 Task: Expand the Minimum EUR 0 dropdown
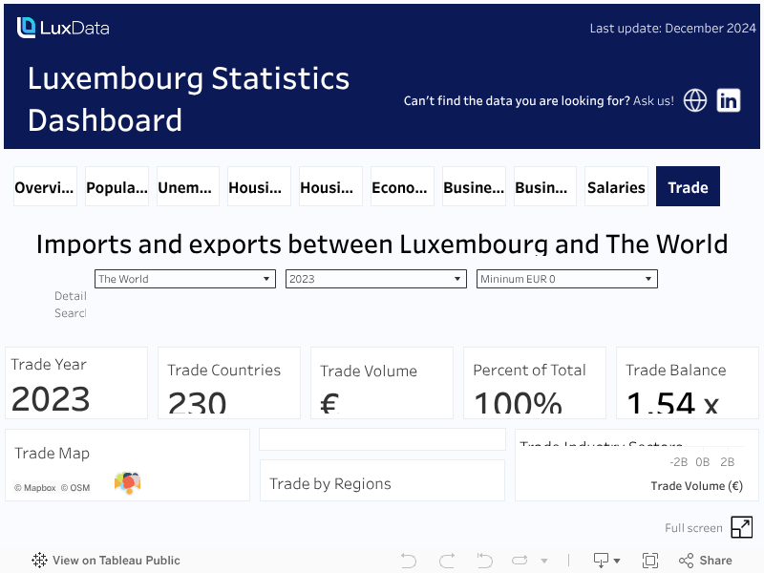(567, 279)
